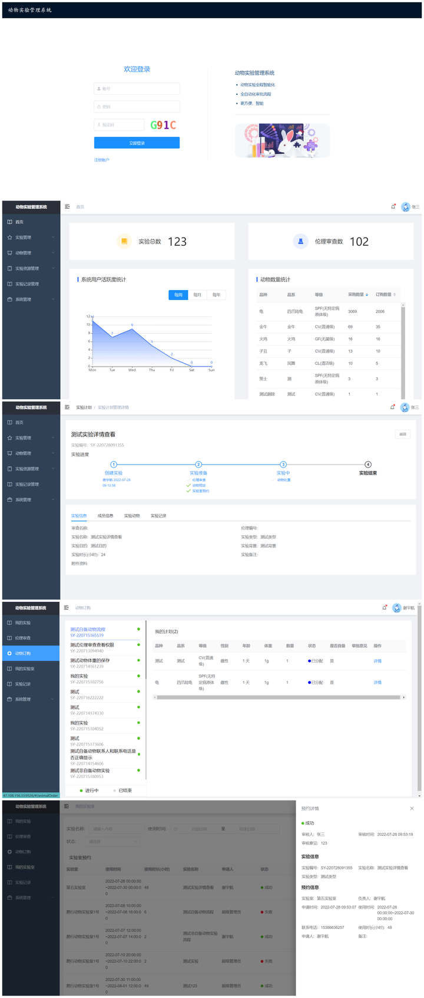Open notifications bell on the 首页 dashboard header
This screenshot has width=424, height=998.
pos(393,206)
